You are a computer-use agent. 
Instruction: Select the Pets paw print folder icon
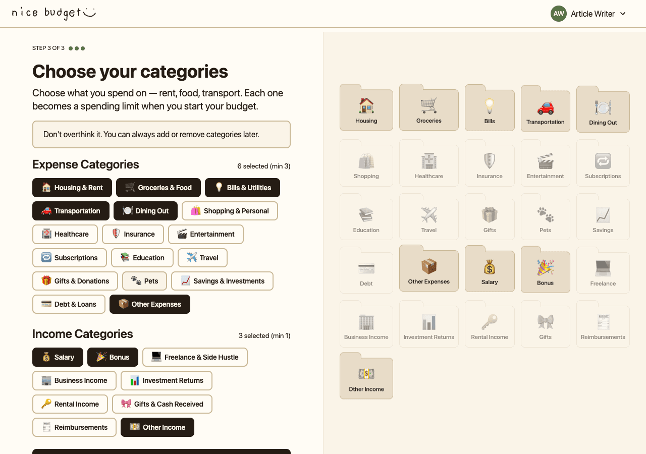[545, 217]
